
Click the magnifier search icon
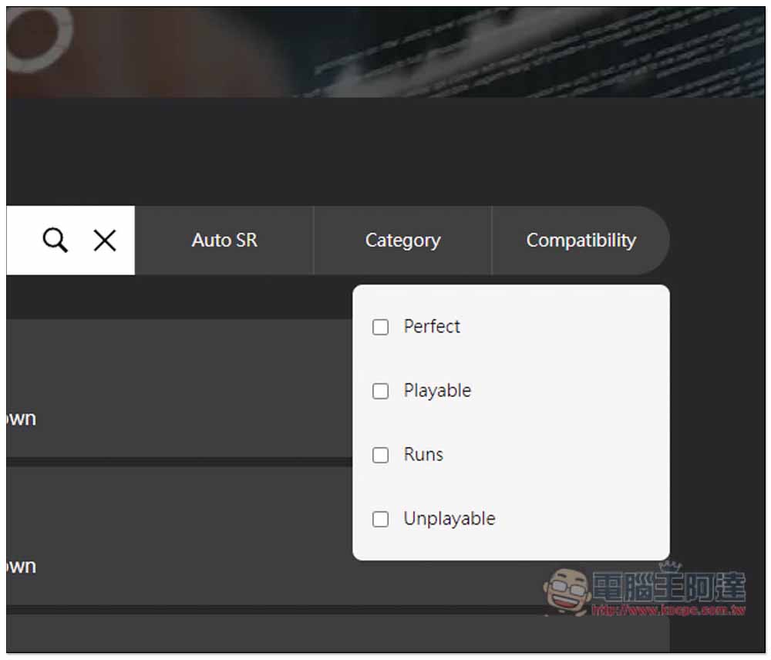click(55, 240)
